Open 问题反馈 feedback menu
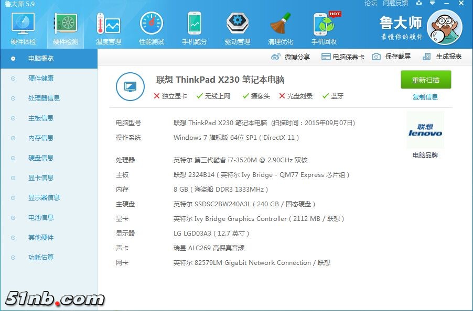This screenshot has width=473, height=311. (x=394, y=4)
